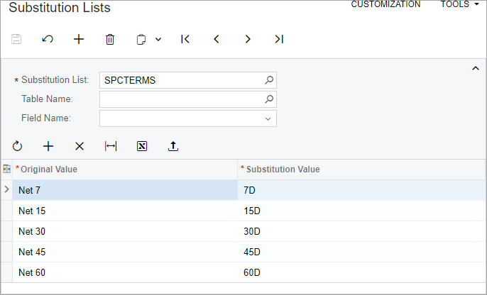Export grid to Excel

click(x=142, y=146)
